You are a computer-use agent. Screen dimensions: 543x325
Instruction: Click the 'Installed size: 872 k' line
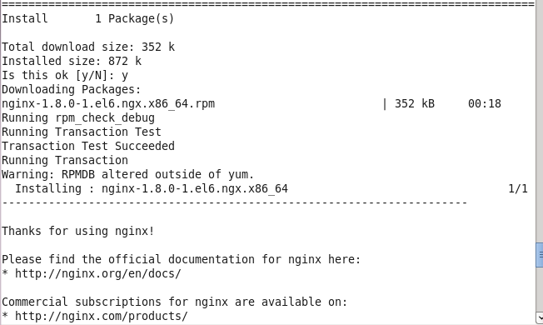point(72,61)
